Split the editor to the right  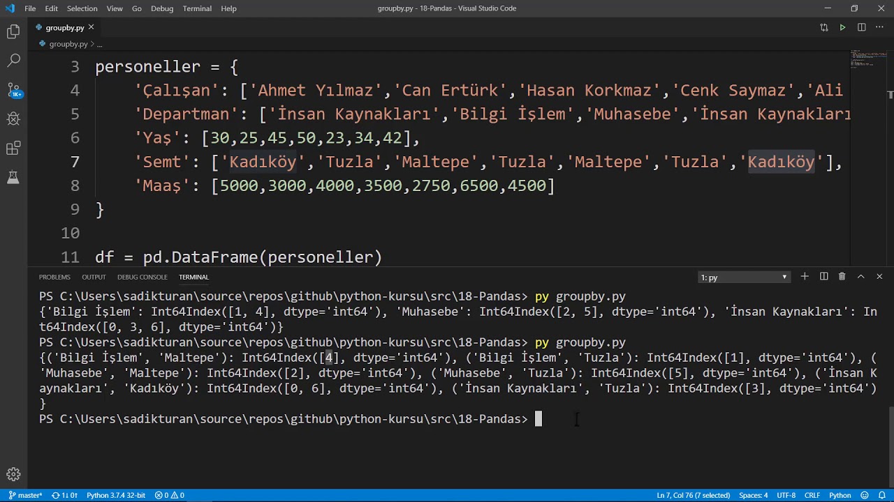pos(862,27)
